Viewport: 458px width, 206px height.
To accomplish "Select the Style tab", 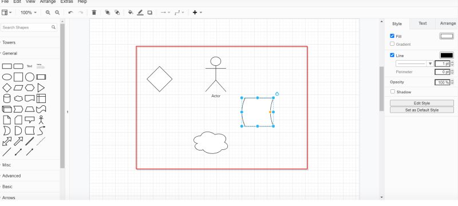I will (x=397, y=24).
